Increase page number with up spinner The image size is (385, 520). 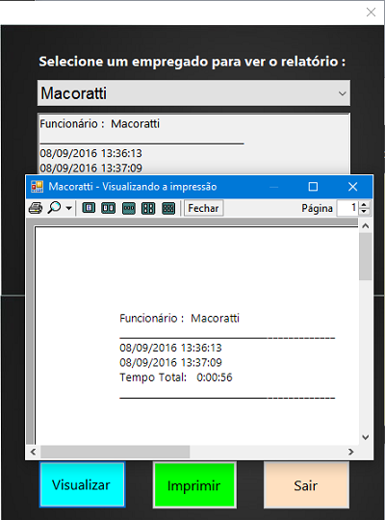coord(364,205)
